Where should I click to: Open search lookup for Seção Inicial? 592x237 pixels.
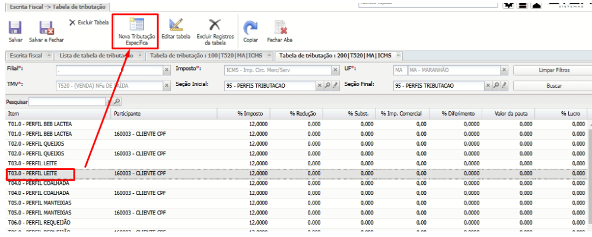[327, 86]
